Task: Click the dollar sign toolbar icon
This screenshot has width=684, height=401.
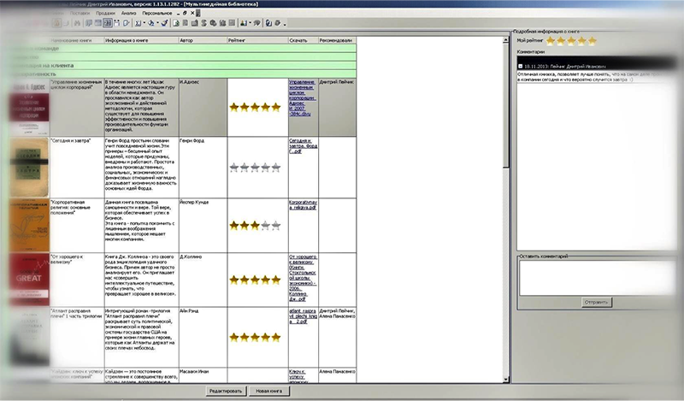Action: click(203, 23)
